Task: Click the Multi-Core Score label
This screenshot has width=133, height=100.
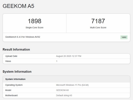Action: click(98, 27)
